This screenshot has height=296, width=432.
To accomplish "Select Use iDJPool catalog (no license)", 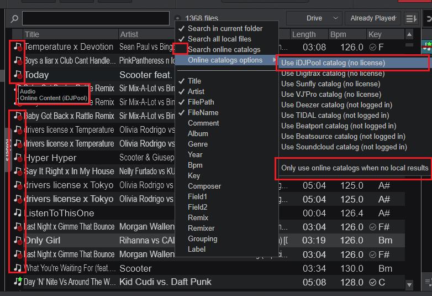I will pos(354,63).
